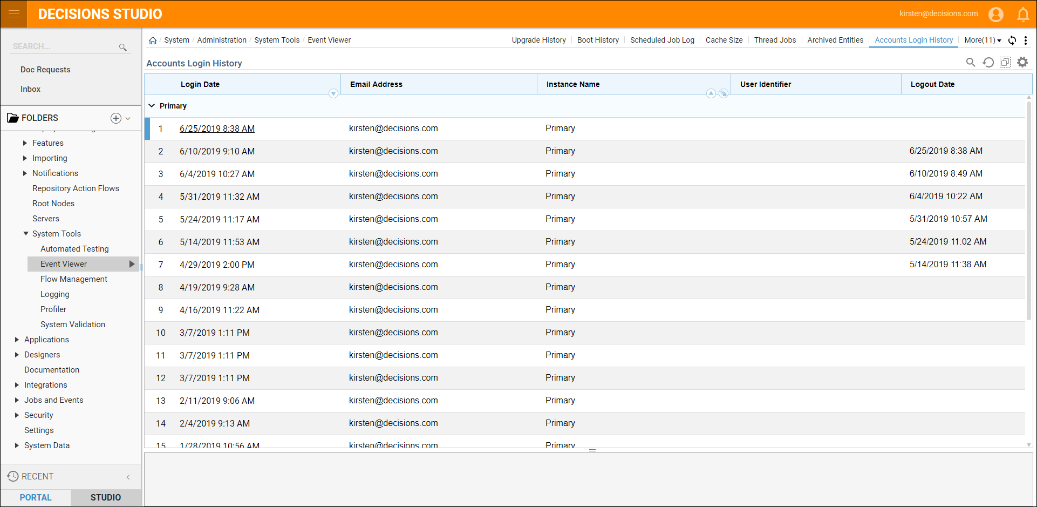Click the kirsten@decisions.com account label

tap(938, 14)
